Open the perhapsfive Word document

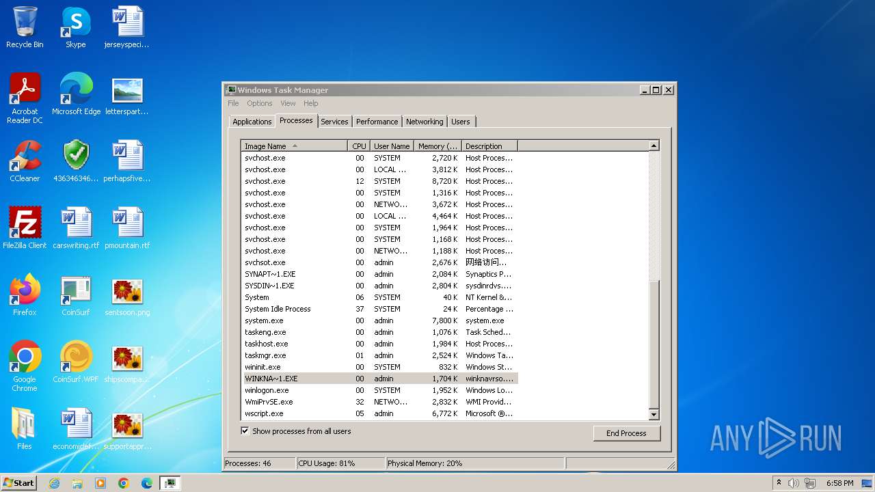tap(127, 161)
